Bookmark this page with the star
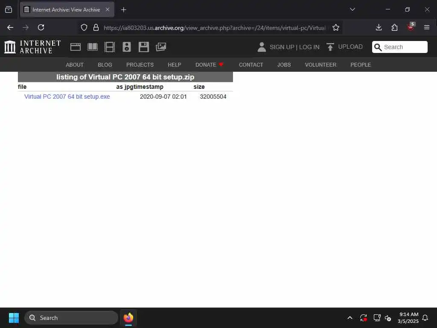Image resolution: width=437 pixels, height=328 pixels. (336, 27)
